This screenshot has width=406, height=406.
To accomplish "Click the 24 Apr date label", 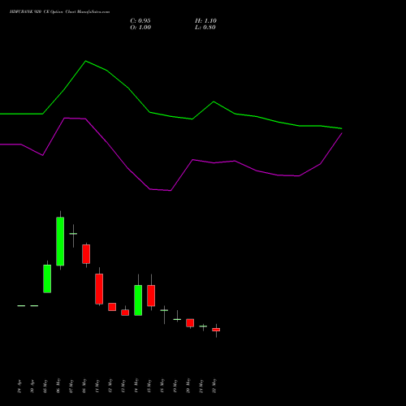I will click(x=19, y=386).
